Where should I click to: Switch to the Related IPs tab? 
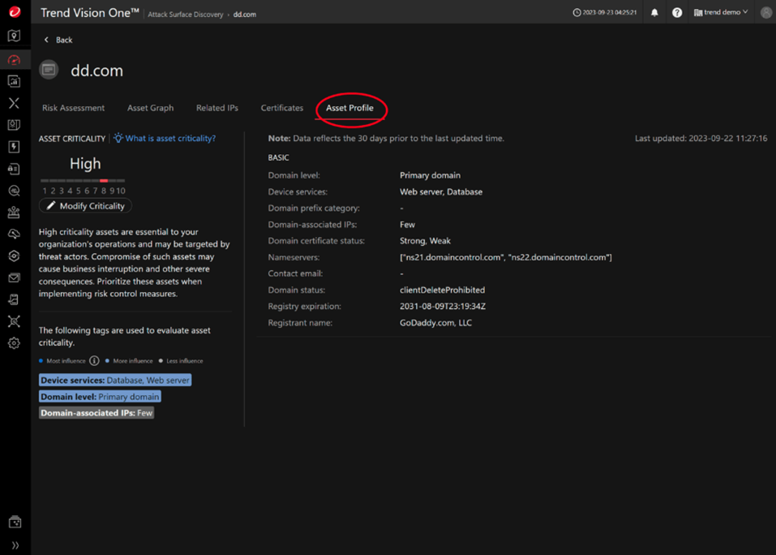pos(217,108)
